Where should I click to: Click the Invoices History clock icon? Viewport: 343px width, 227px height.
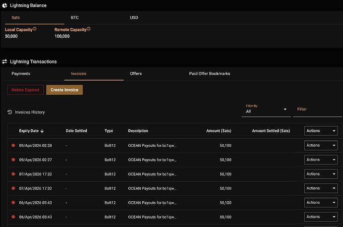coord(9,112)
